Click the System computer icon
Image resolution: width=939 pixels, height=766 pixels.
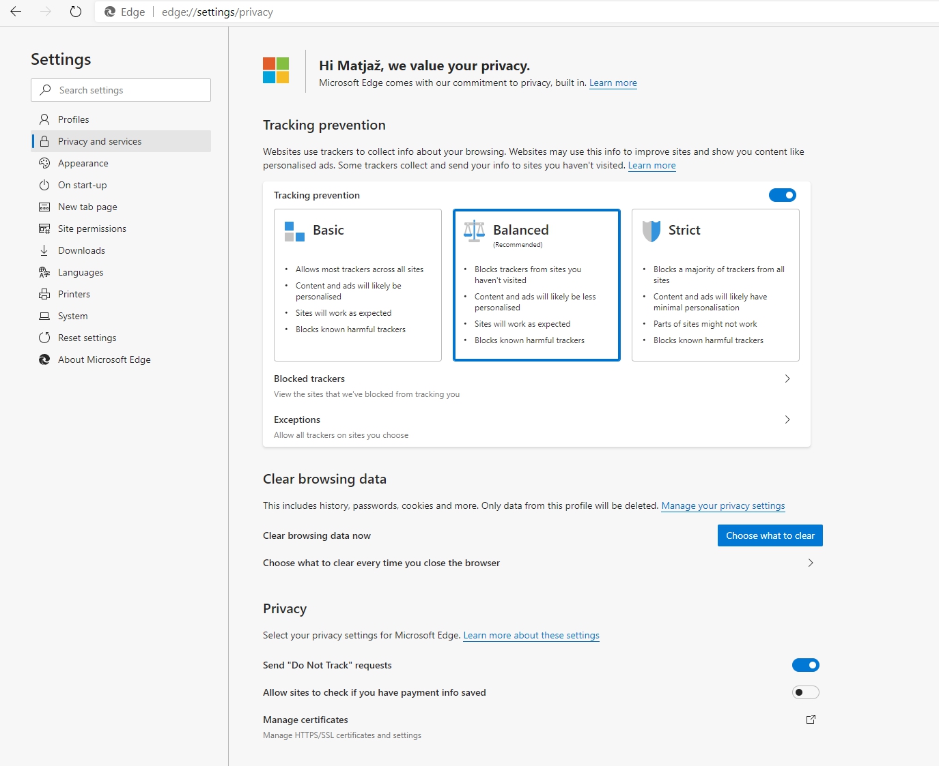click(x=44, y=316)
